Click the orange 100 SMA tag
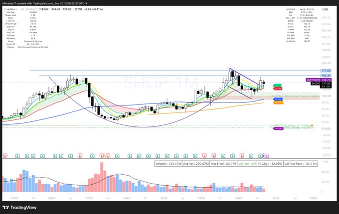 tap(278, 103)
